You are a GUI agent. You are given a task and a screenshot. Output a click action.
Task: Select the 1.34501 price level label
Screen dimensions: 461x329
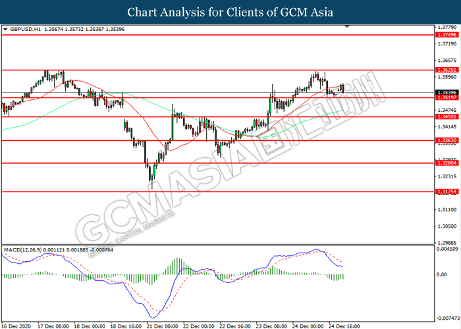(447, 116)
